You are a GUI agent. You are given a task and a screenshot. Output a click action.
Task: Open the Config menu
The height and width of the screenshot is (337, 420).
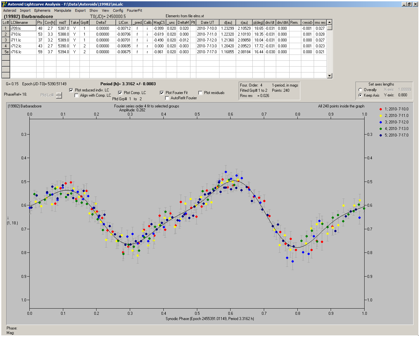pos(118,10)
